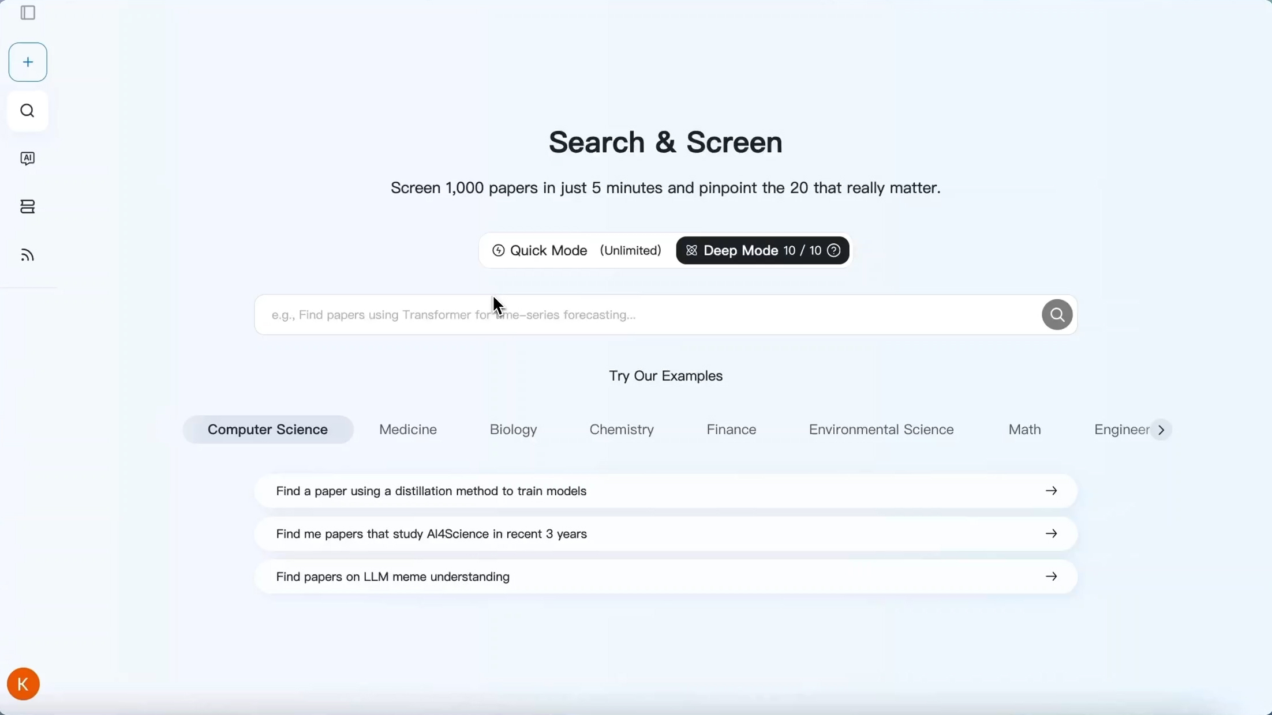This screenshot has width=1272, height=715.
Task: Enable Deep Mode search
Action: coord(740,250)
